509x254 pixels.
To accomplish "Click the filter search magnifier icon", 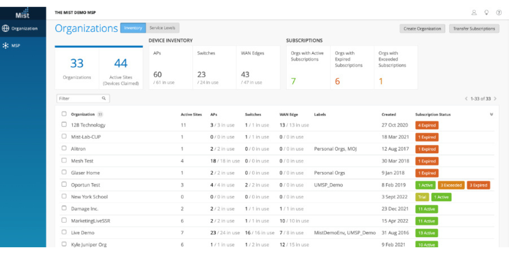I will tap(103, 98).
